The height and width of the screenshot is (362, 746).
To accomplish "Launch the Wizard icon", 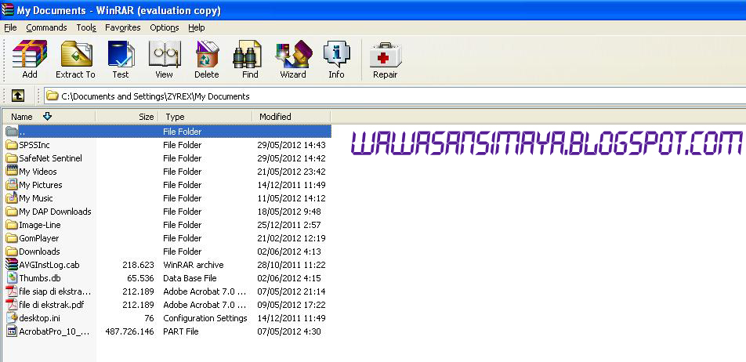I will [294, 54].
